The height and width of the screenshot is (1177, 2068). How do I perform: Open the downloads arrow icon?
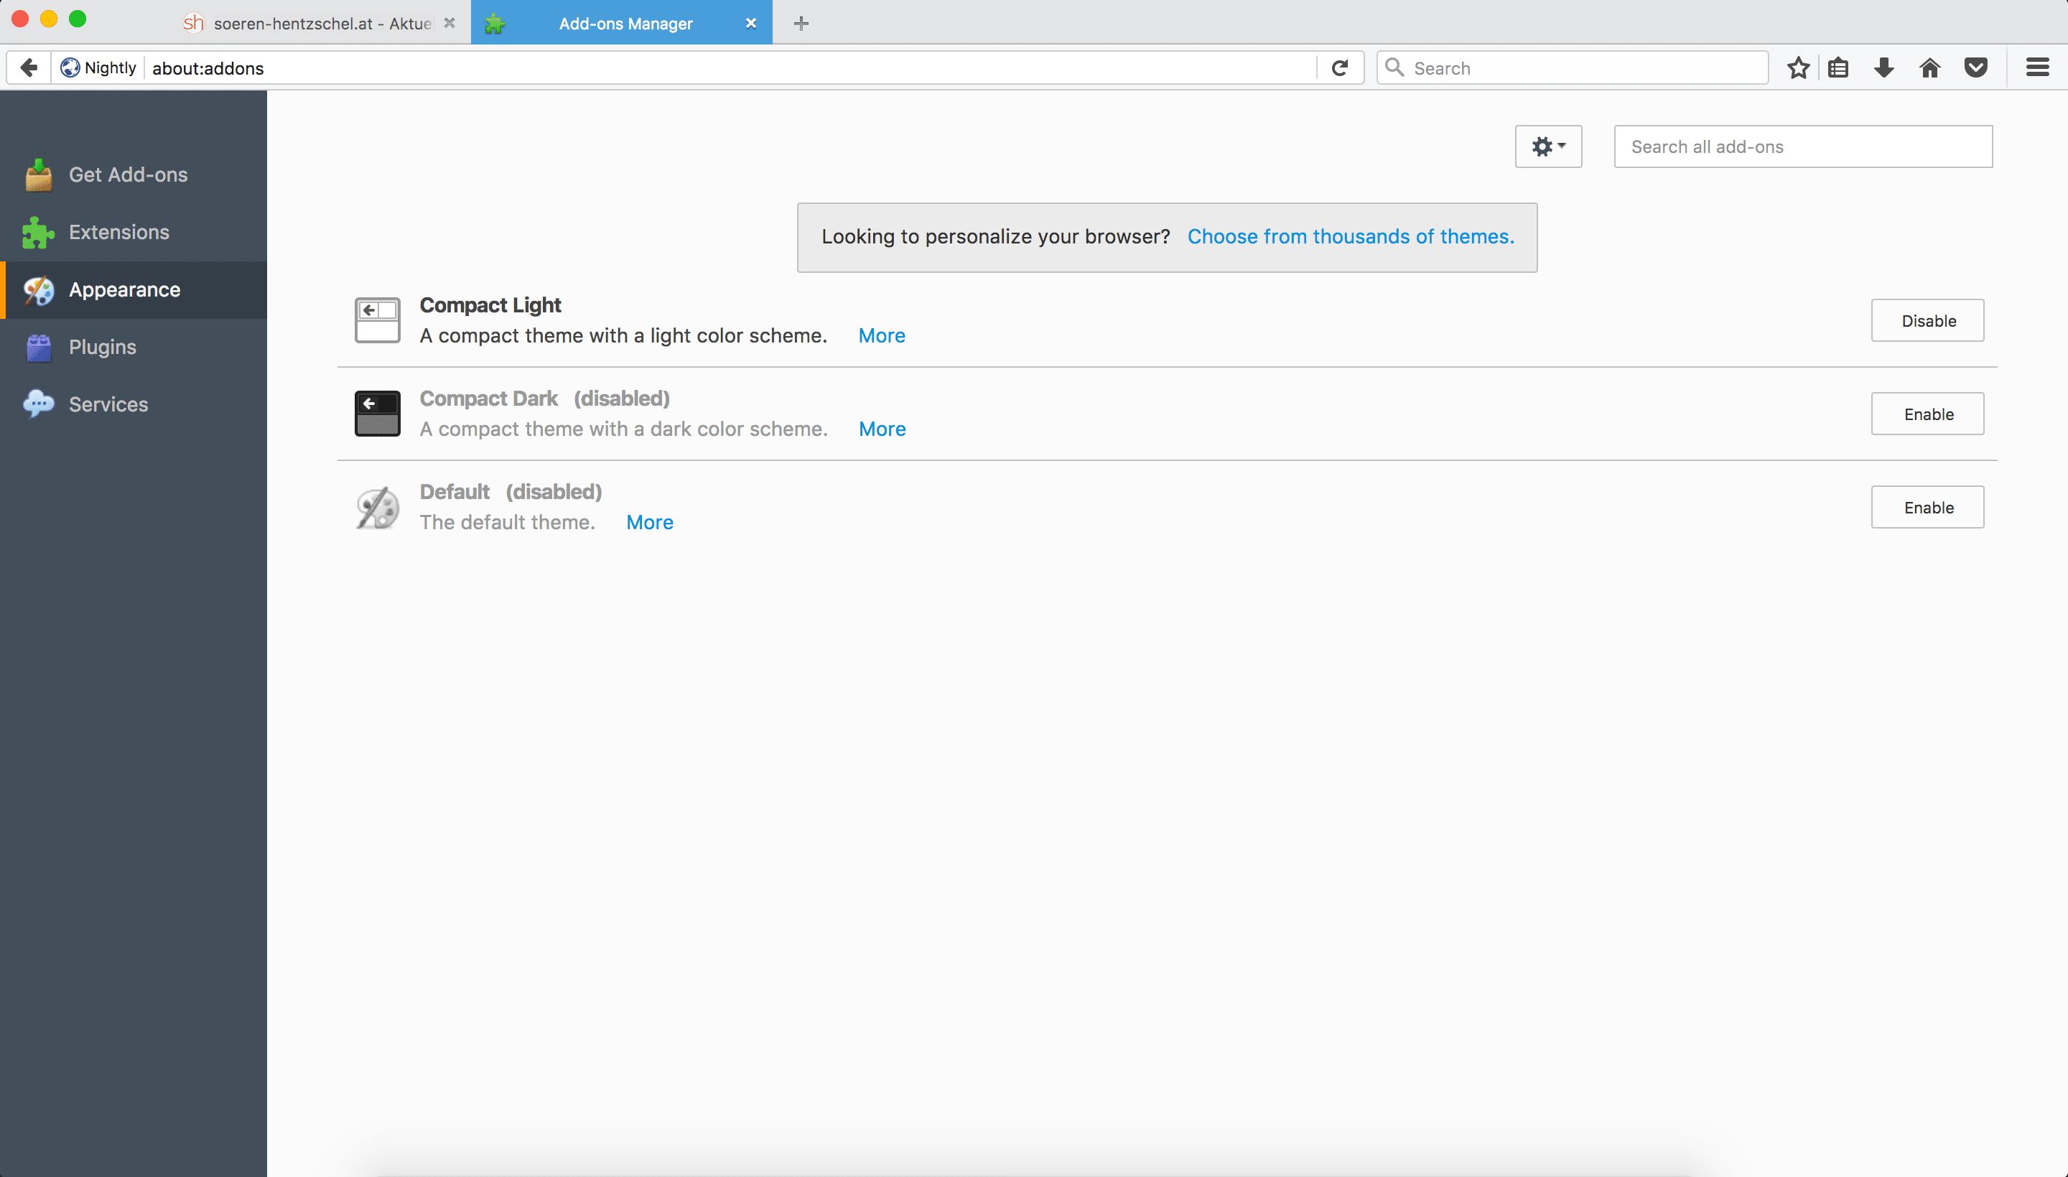(1883, 68)
